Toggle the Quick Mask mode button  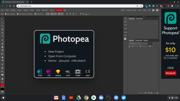click(x=2, y=92)
